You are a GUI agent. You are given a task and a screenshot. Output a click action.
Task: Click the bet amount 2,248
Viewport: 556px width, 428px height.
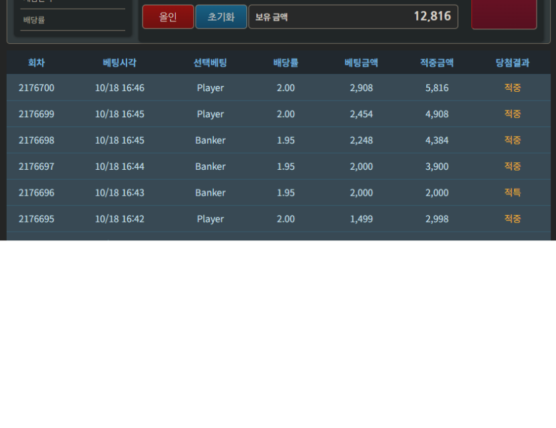click(x=362, y=140)
